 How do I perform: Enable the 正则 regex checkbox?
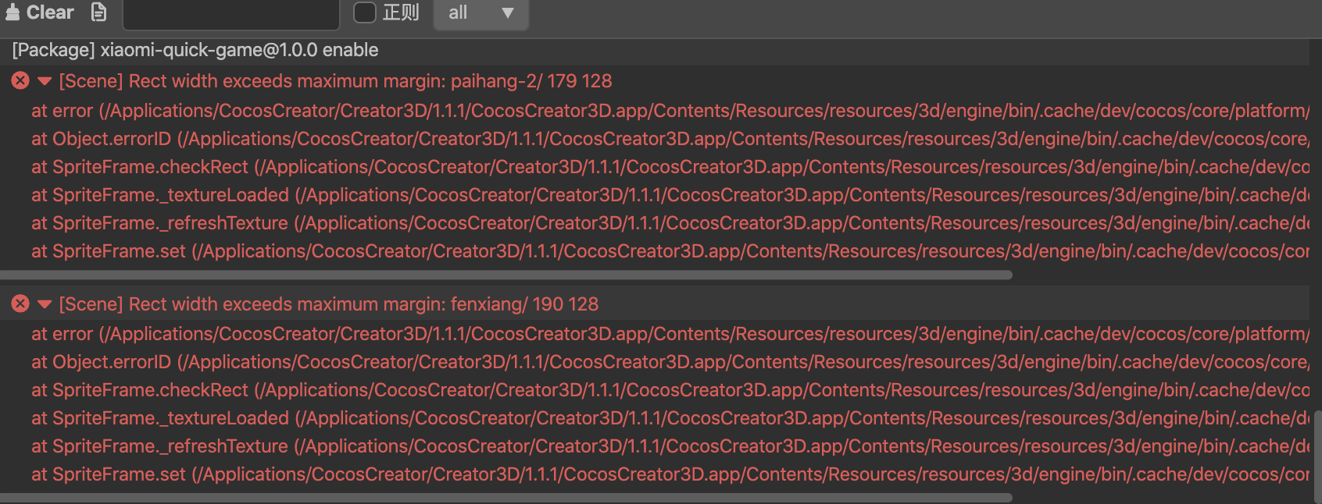[x=365, y=12]
